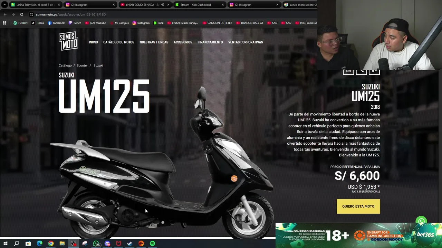Open VENTAS CORPORATIVAS menu item
Screen dimensions: 442x248
(x=246, y=42)
